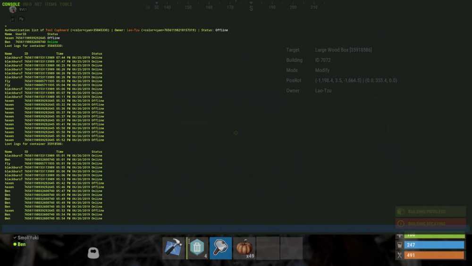Click the Building Decaying warning indicator
Image resolution: width=472 pixels, height=266 pixels.
click(x=430, y=223)
